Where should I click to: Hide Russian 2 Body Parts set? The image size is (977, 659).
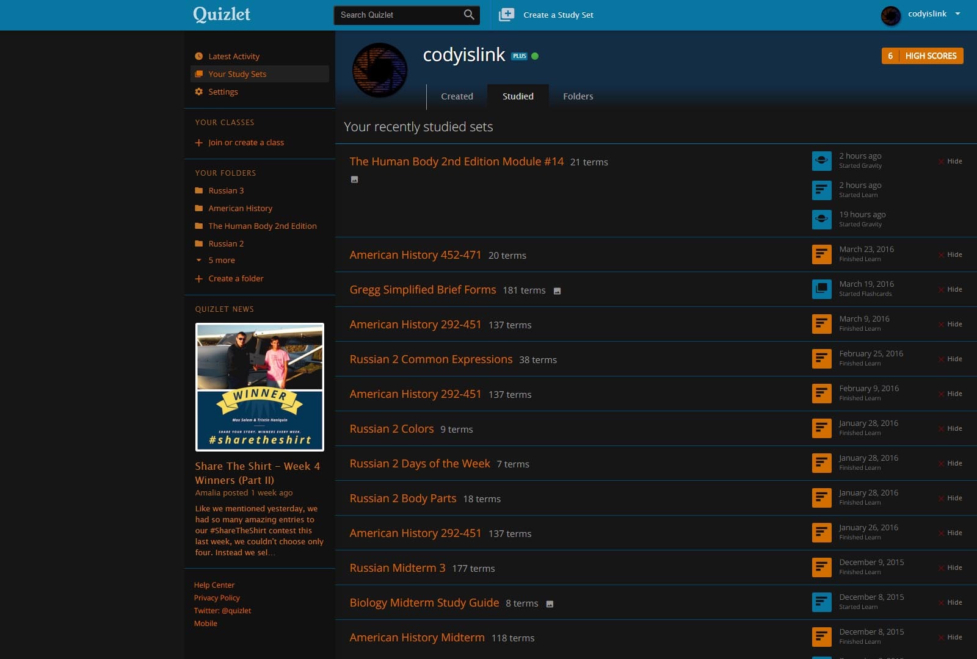point(950,498)
